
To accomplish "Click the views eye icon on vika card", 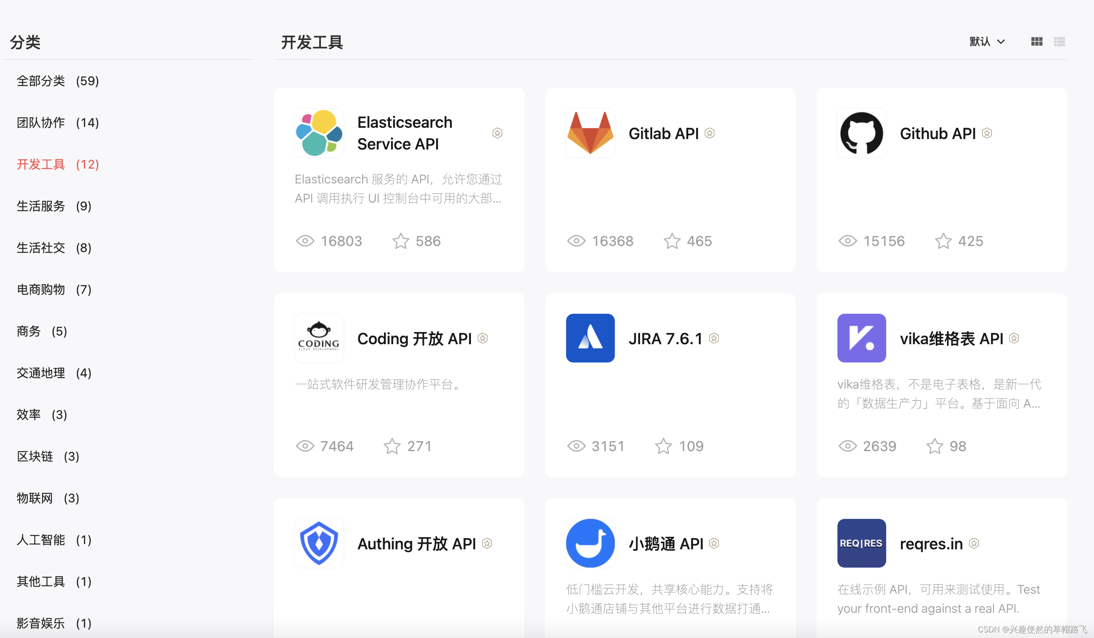I will click(x=848, y=446).
